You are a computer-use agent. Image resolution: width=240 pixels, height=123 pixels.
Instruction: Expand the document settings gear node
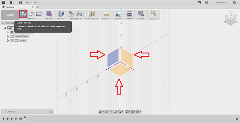click(8, 32)
